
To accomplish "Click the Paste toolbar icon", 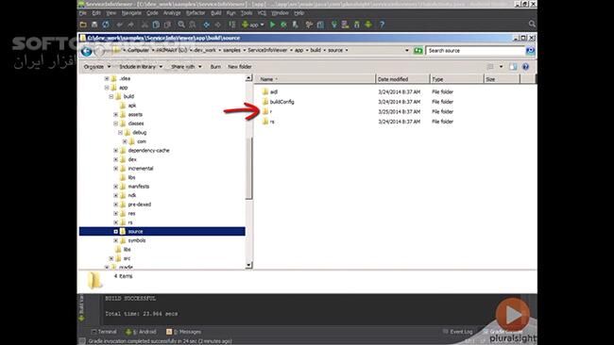I will (167, 25).
